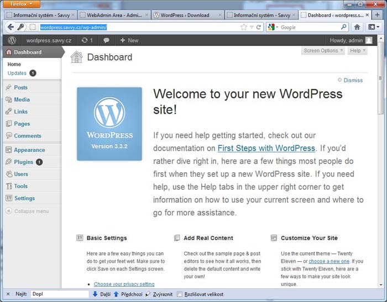
Task: Find previous match with Předchozí button
Action: point(128,294)
